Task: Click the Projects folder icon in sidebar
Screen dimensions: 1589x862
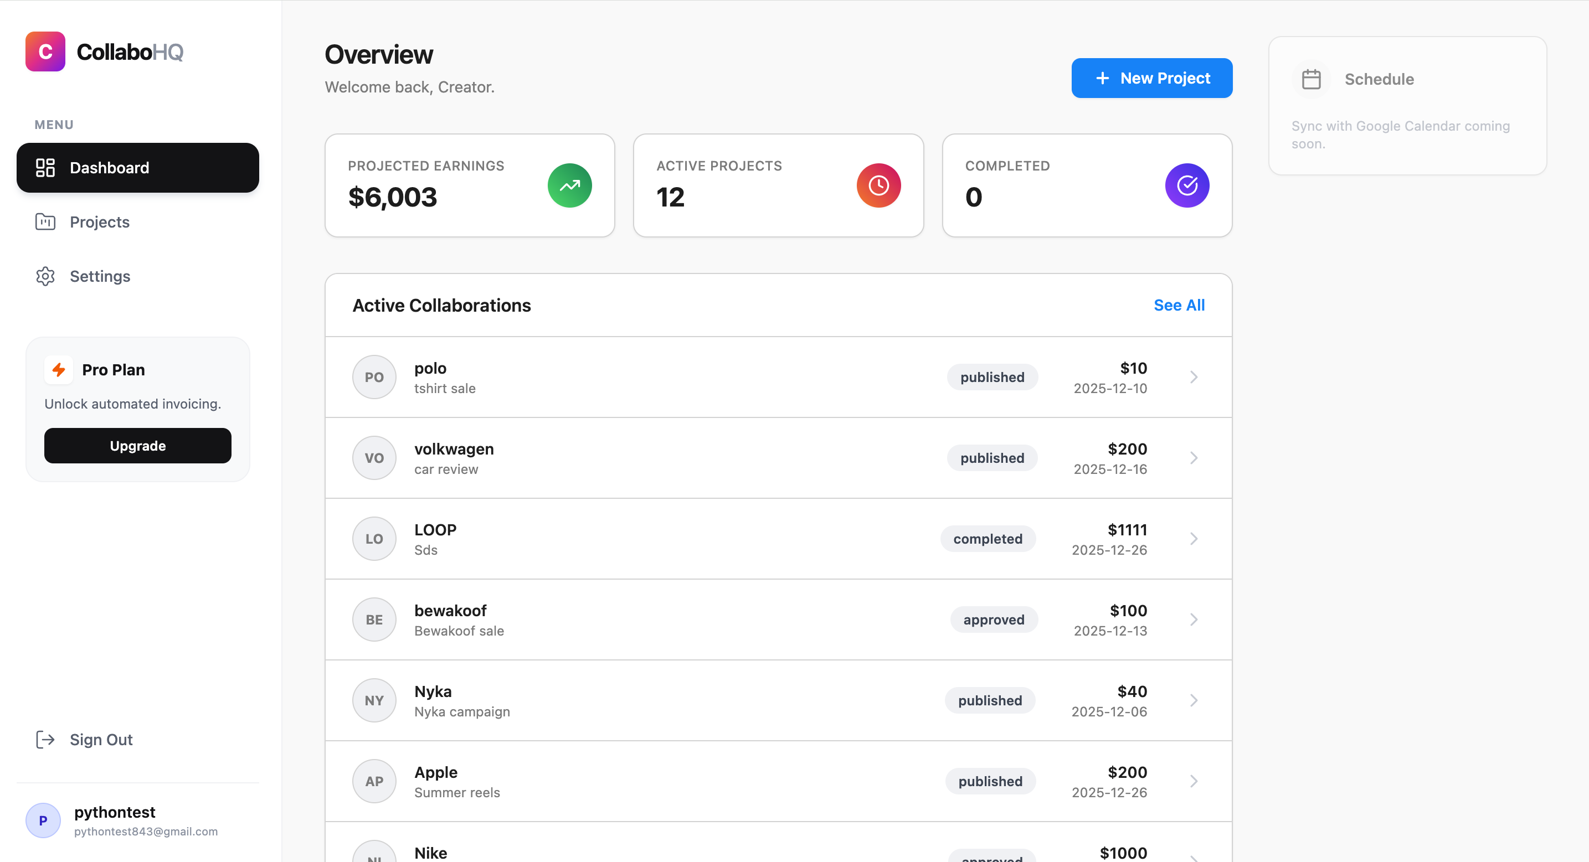Action: point(45,222)
